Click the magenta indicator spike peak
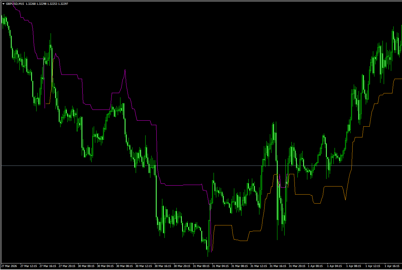 125,70
